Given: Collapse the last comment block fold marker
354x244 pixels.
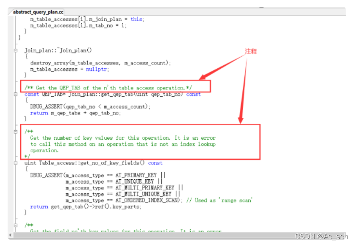Looking at the screenshot, I should click(x=15, y=225).
